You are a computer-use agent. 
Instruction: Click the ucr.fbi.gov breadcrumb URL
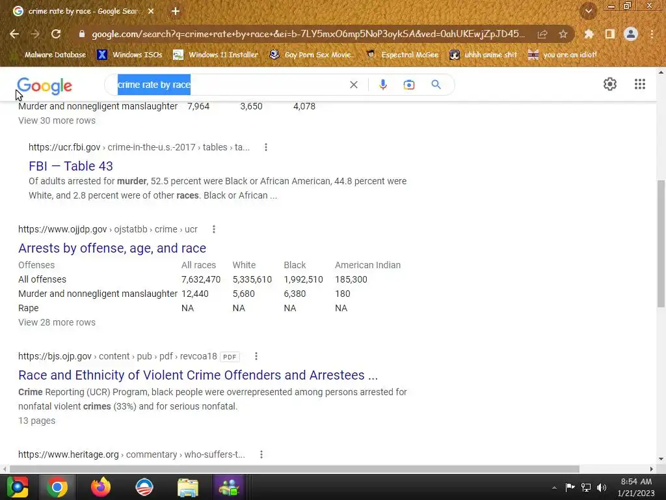tap(139, 147)
